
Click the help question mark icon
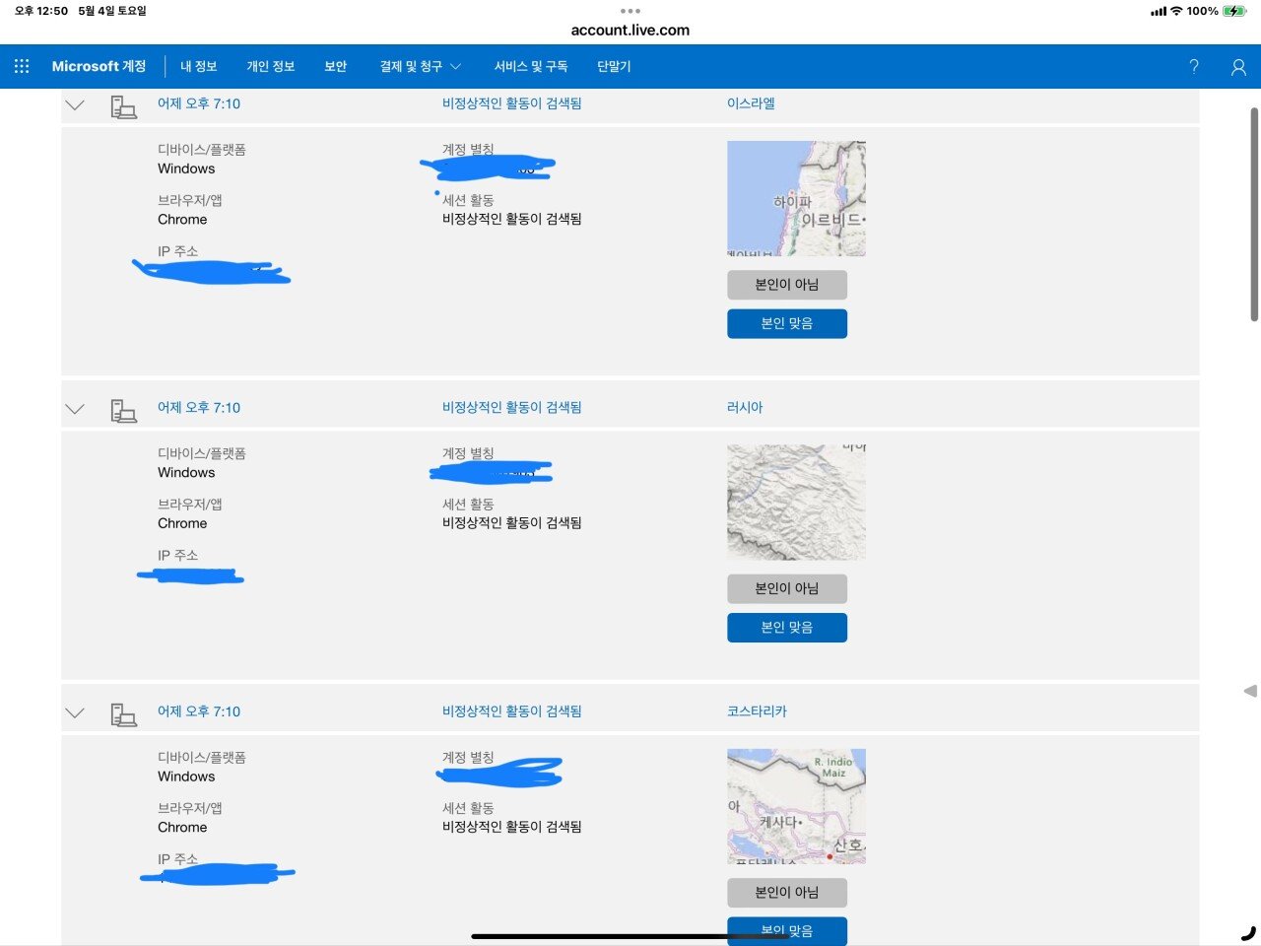(1194, 66)
